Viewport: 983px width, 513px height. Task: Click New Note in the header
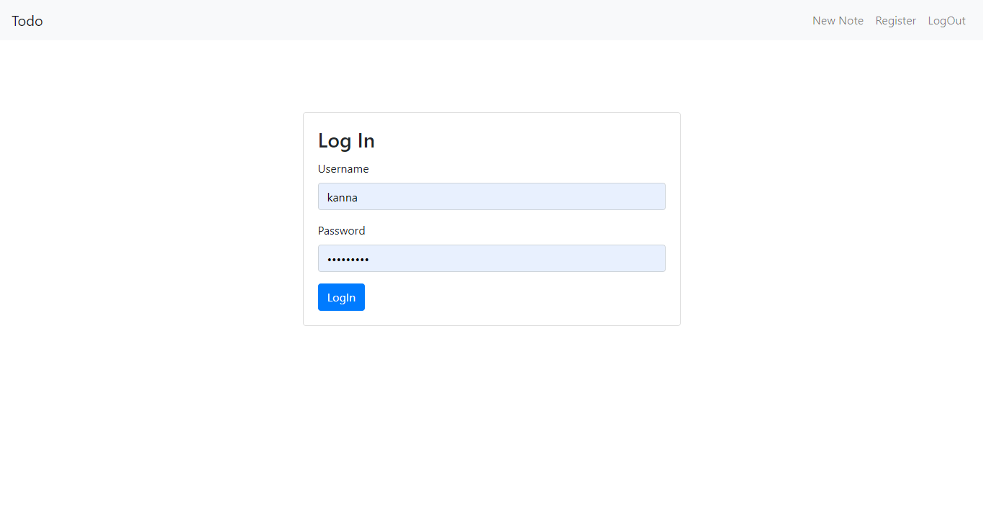point(837,20)
